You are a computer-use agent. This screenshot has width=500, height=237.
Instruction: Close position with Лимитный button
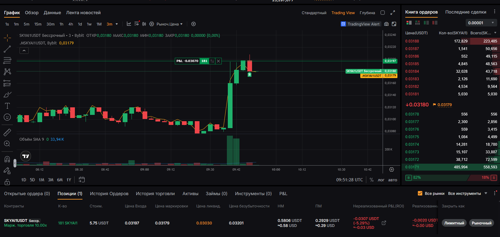point(454,223)
